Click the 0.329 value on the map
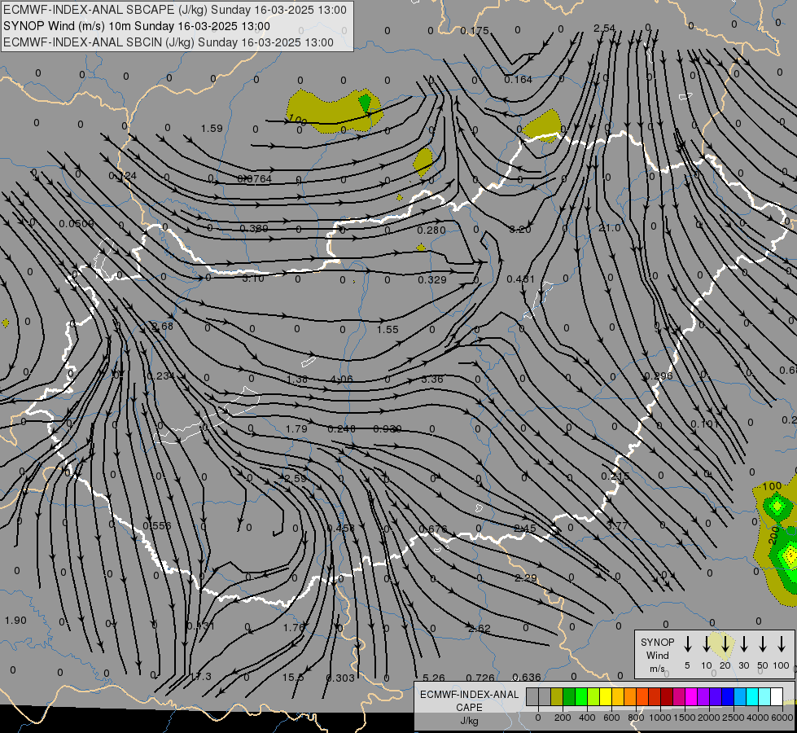This screenshot has width=797, height=733. (432, 280)
